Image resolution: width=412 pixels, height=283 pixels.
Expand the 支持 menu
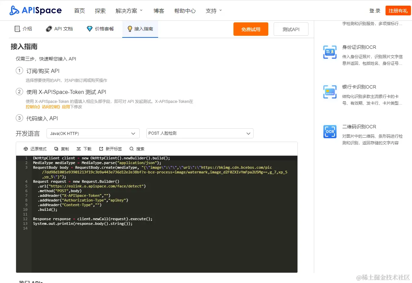[214, 11]
